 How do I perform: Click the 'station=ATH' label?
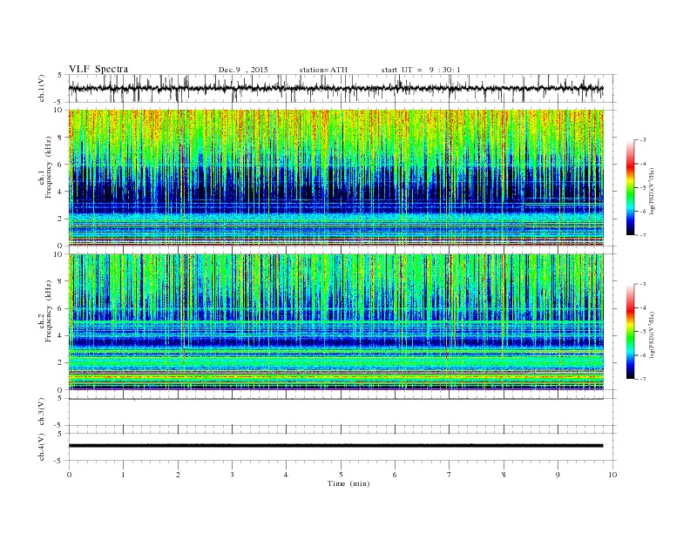(x=323, y=70)
